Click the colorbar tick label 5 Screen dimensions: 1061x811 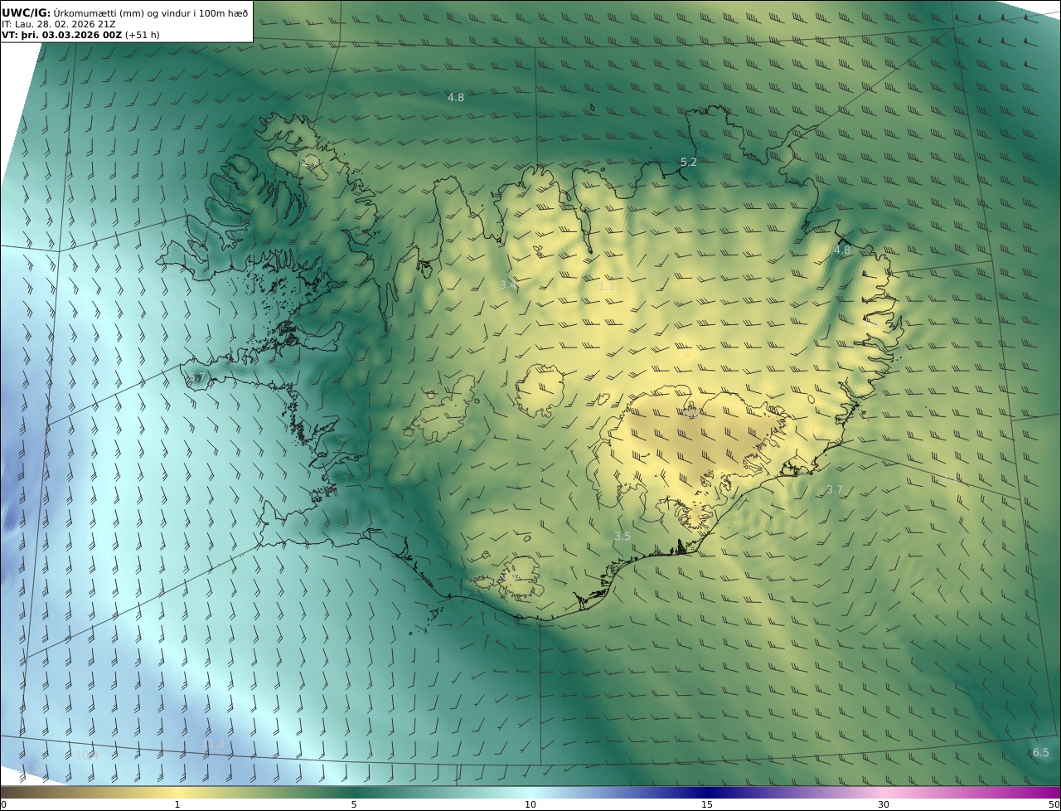(x=354, y=804)
